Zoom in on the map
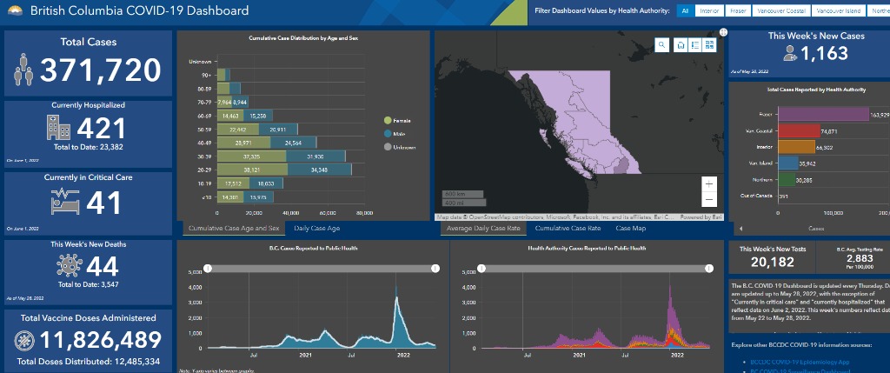The image size is (890, 373). pos(709,184)
